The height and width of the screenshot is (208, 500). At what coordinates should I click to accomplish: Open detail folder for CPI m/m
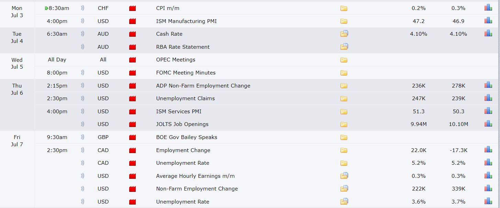point(344,8)
